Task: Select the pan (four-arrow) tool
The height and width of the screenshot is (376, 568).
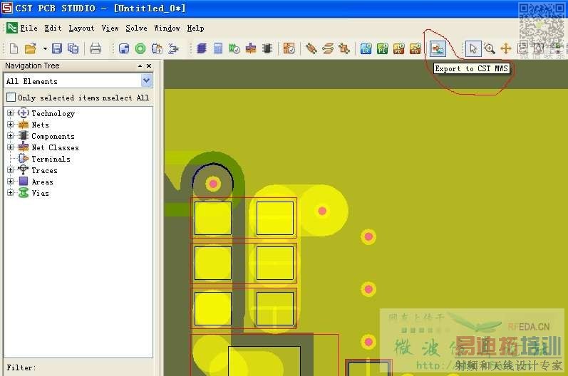Action: [506, 48]
